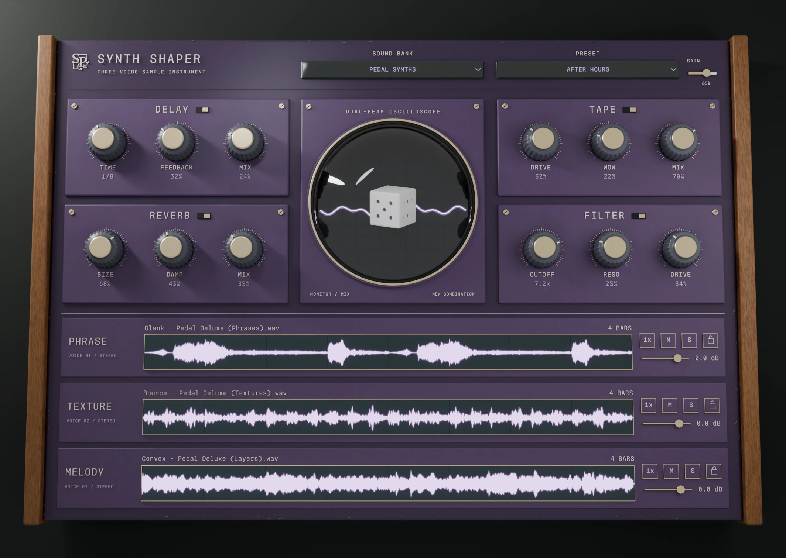Image resolution: width=786 pixels, height=558 pixels.
Task: Mute the Melody voice
Action: pos(671,471)
